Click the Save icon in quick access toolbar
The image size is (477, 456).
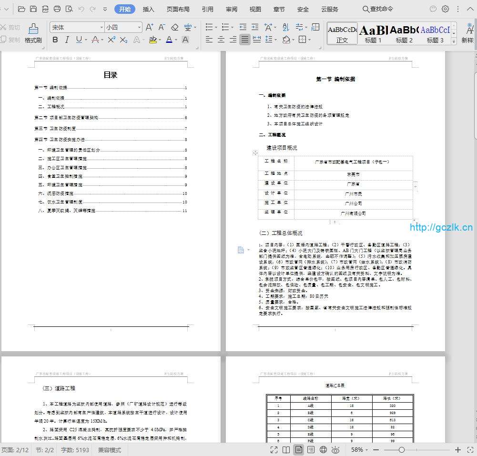[33, 9]
